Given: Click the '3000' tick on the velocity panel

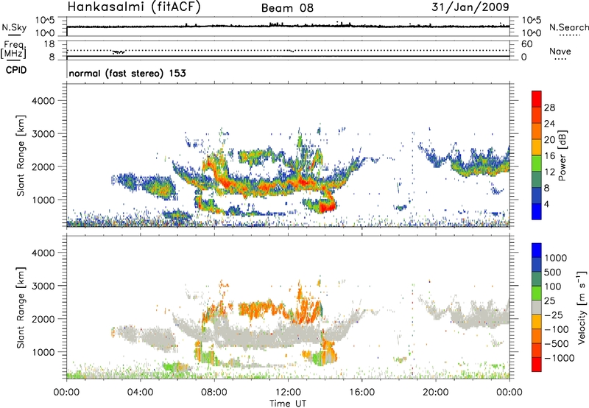Looking at the screenshot, I should (x=43, y=286).
